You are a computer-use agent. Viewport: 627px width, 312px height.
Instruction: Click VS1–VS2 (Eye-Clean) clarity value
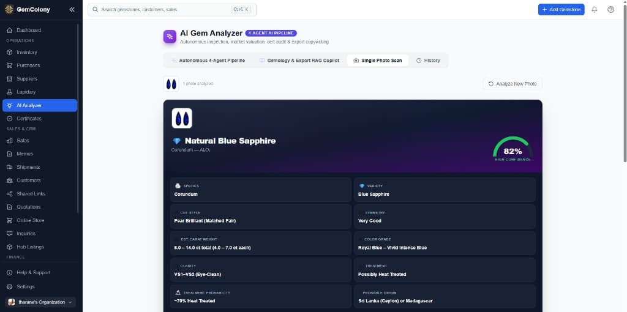tap(198, 275)
